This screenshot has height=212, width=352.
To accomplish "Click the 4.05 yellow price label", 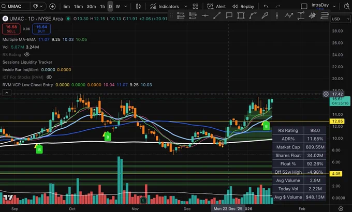I will click(336, 174).
